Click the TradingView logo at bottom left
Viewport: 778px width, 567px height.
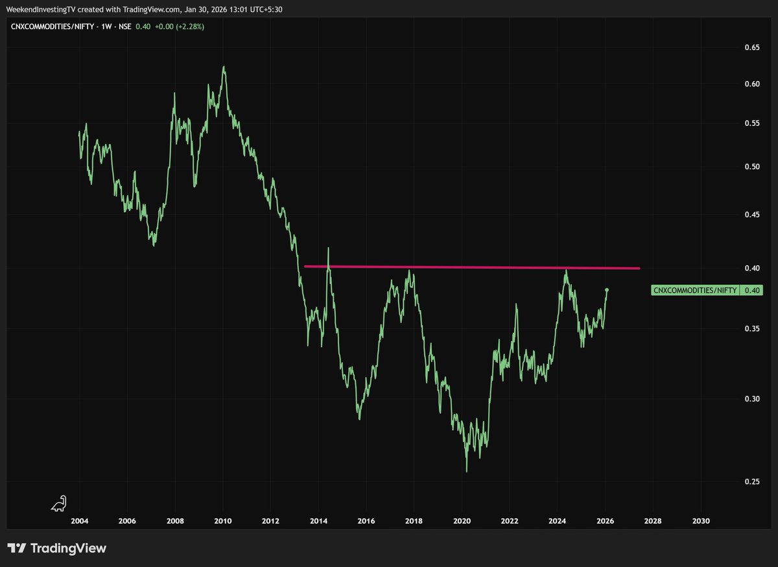click(x=56, y=548)
